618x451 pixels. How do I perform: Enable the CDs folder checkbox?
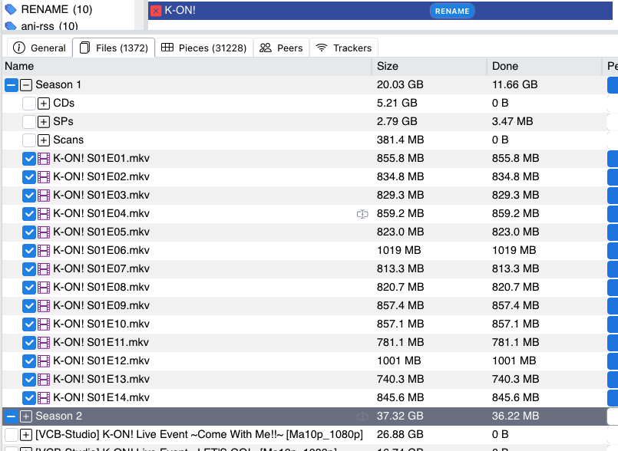pyautogui.click(x=29, y=104)
